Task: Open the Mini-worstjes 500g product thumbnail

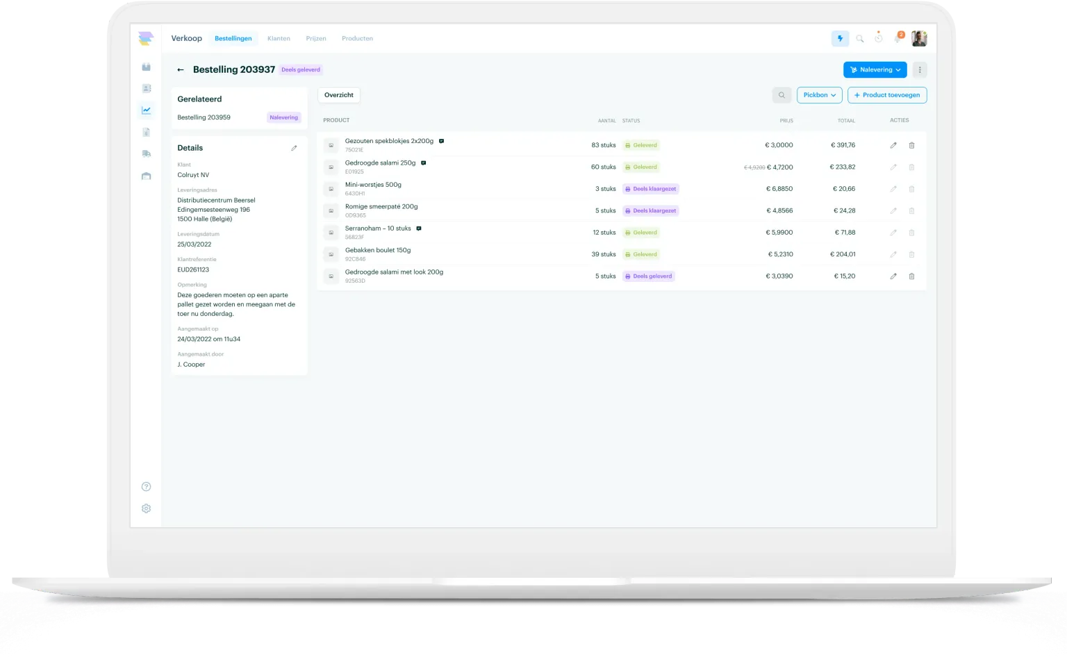Action: click(331, 189)
